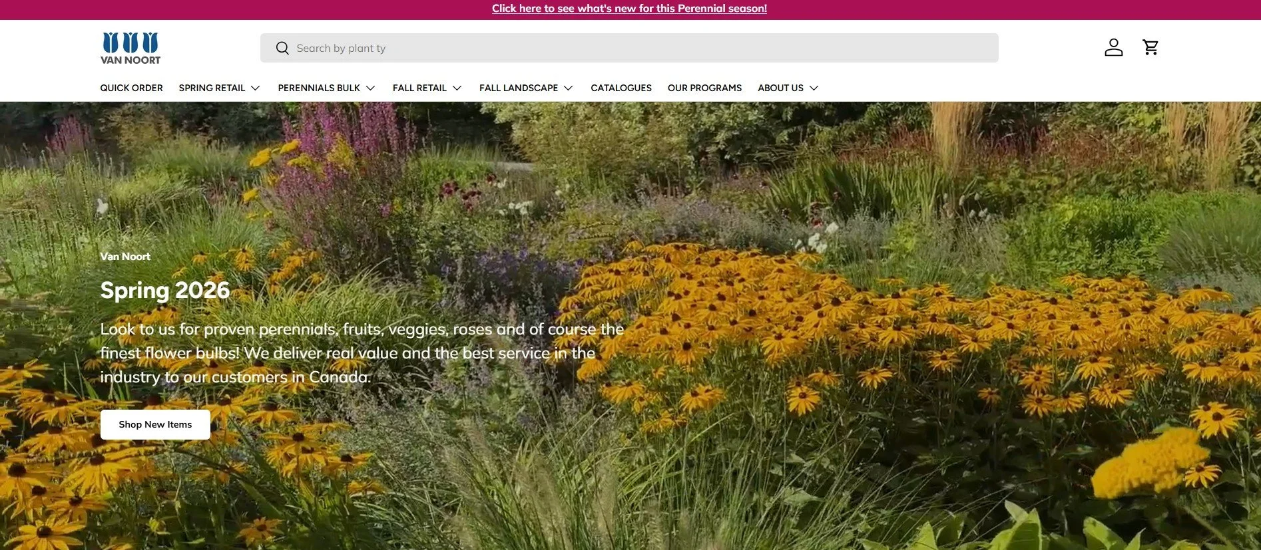Expand the About Us chevron
The width and height of the screenshot is (1261, 550).
pos(814,88)
